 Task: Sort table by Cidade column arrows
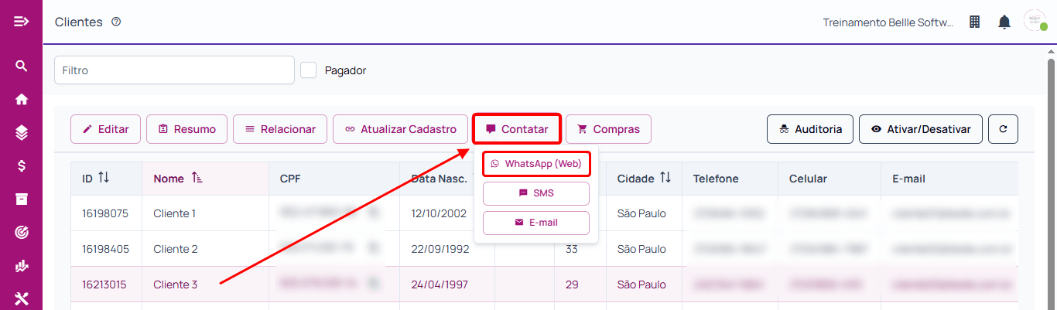665,179
